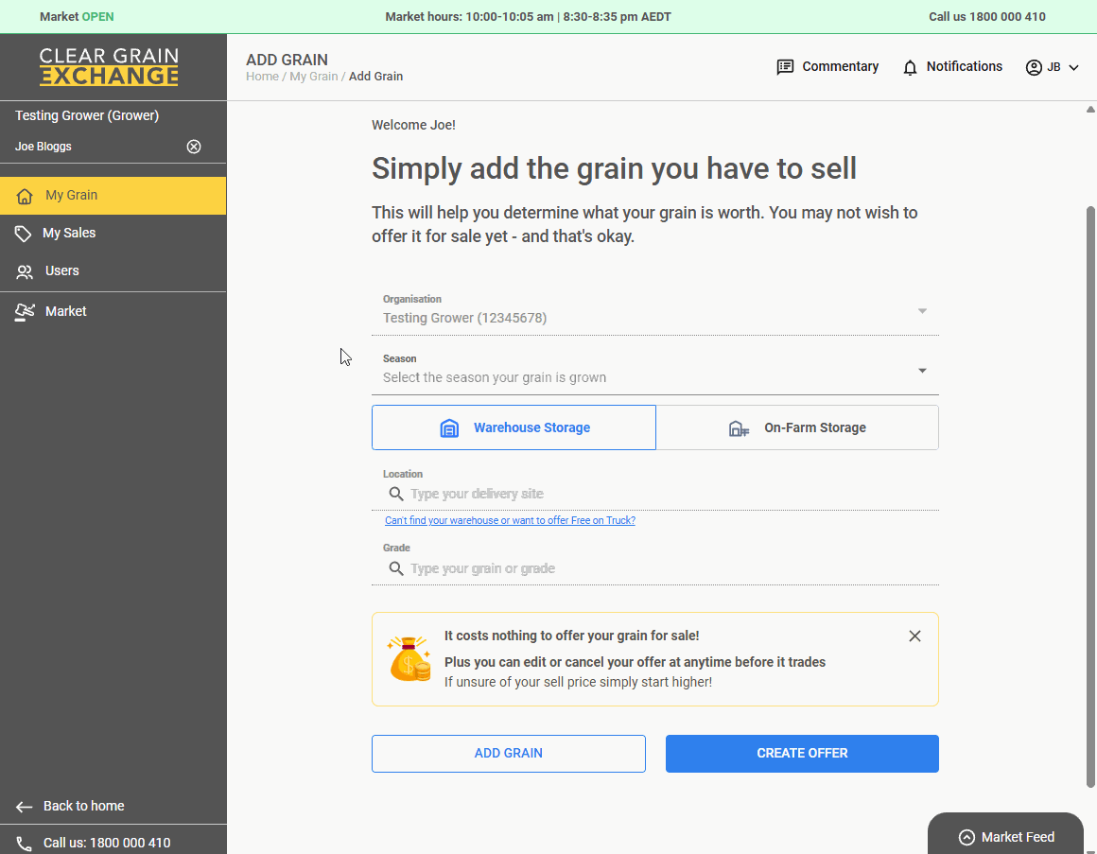This screenshot has width=1097, height=854.
Task: Click the ADD GRAIN button
Action: (509, 754)
